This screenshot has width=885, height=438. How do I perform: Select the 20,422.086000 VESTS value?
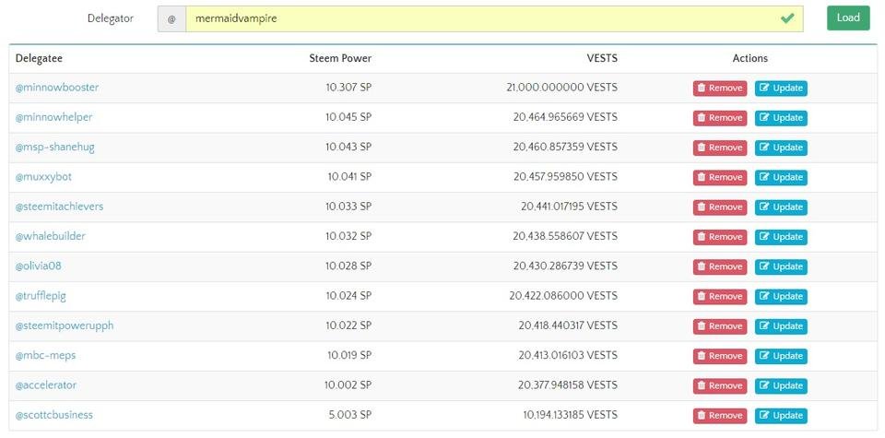pyautogui.click(x=563, y=296)
